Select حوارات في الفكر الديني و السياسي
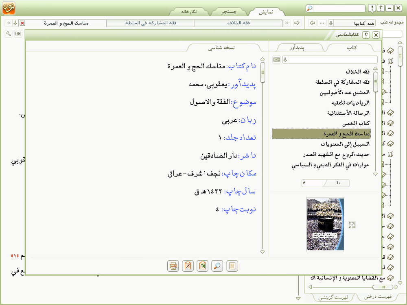This screenshot has height=305, width=407. (322, 165)
